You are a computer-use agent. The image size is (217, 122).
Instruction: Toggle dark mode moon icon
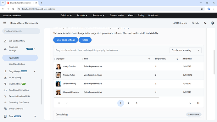pyautogui.click(x=205, y=23)
